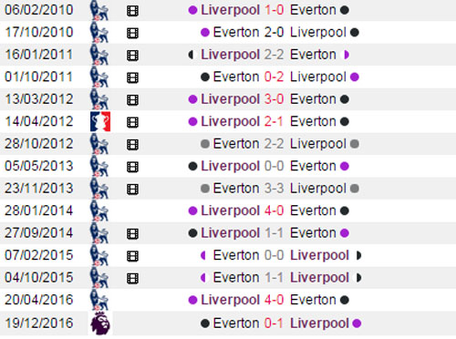Open Liverpool 4-0 score from 20/04/2016
456x339 pixels.
click(275, 300)
